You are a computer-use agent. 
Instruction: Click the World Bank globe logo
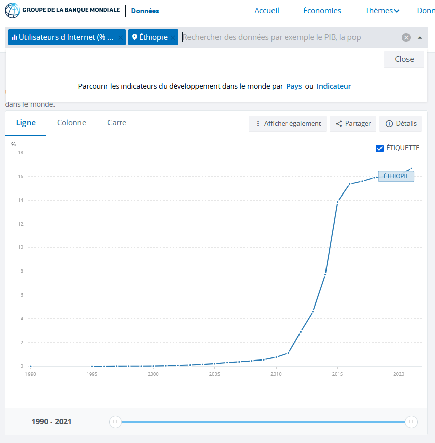[x=12, y=10]
